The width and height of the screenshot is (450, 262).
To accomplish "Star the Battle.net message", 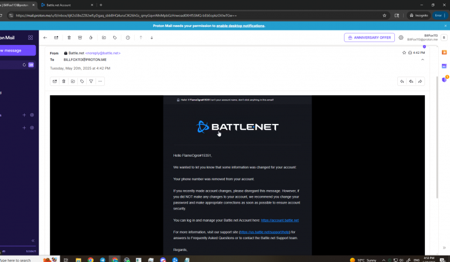I will 404,53.
